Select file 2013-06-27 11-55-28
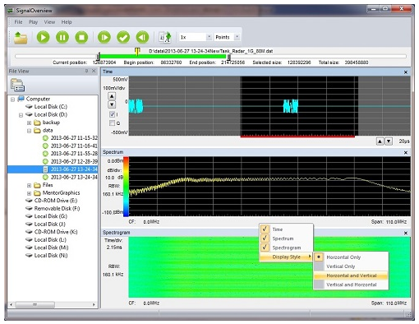This screenshot has width=419, height=324. click(x=70, y=154)
